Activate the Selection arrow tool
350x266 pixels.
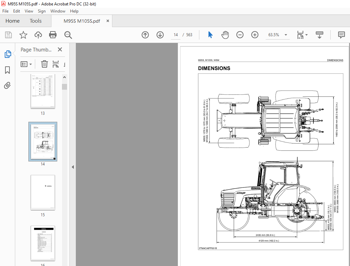[210, 35]
